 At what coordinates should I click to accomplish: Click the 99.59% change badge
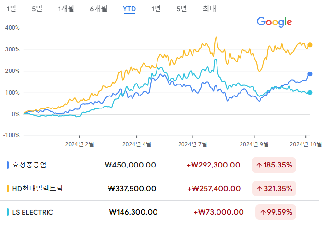(x=276, y=212)
